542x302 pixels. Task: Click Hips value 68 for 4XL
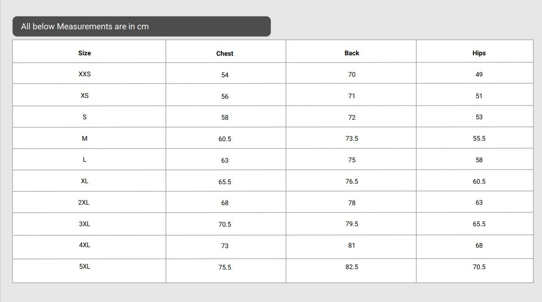pos(479,245)
